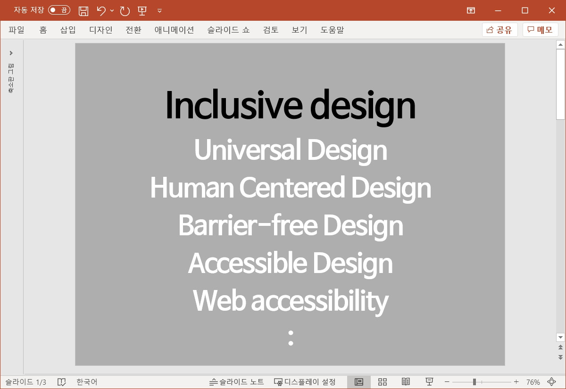Click the 한국어 language indicator
Screen dimensions: 566x389
coord(87,382)
